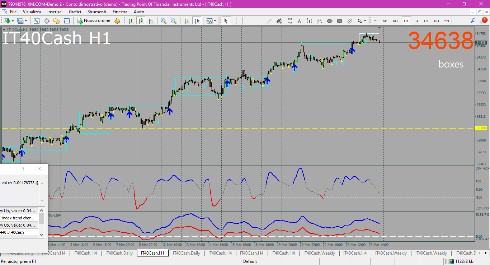Zoom out of the chart
The image size is (490, 265).
click(174, 21)
